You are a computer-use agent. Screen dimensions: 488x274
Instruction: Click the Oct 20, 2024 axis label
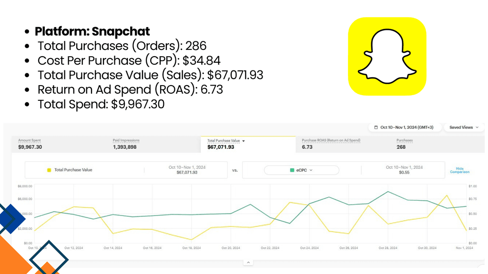point(231,248)
